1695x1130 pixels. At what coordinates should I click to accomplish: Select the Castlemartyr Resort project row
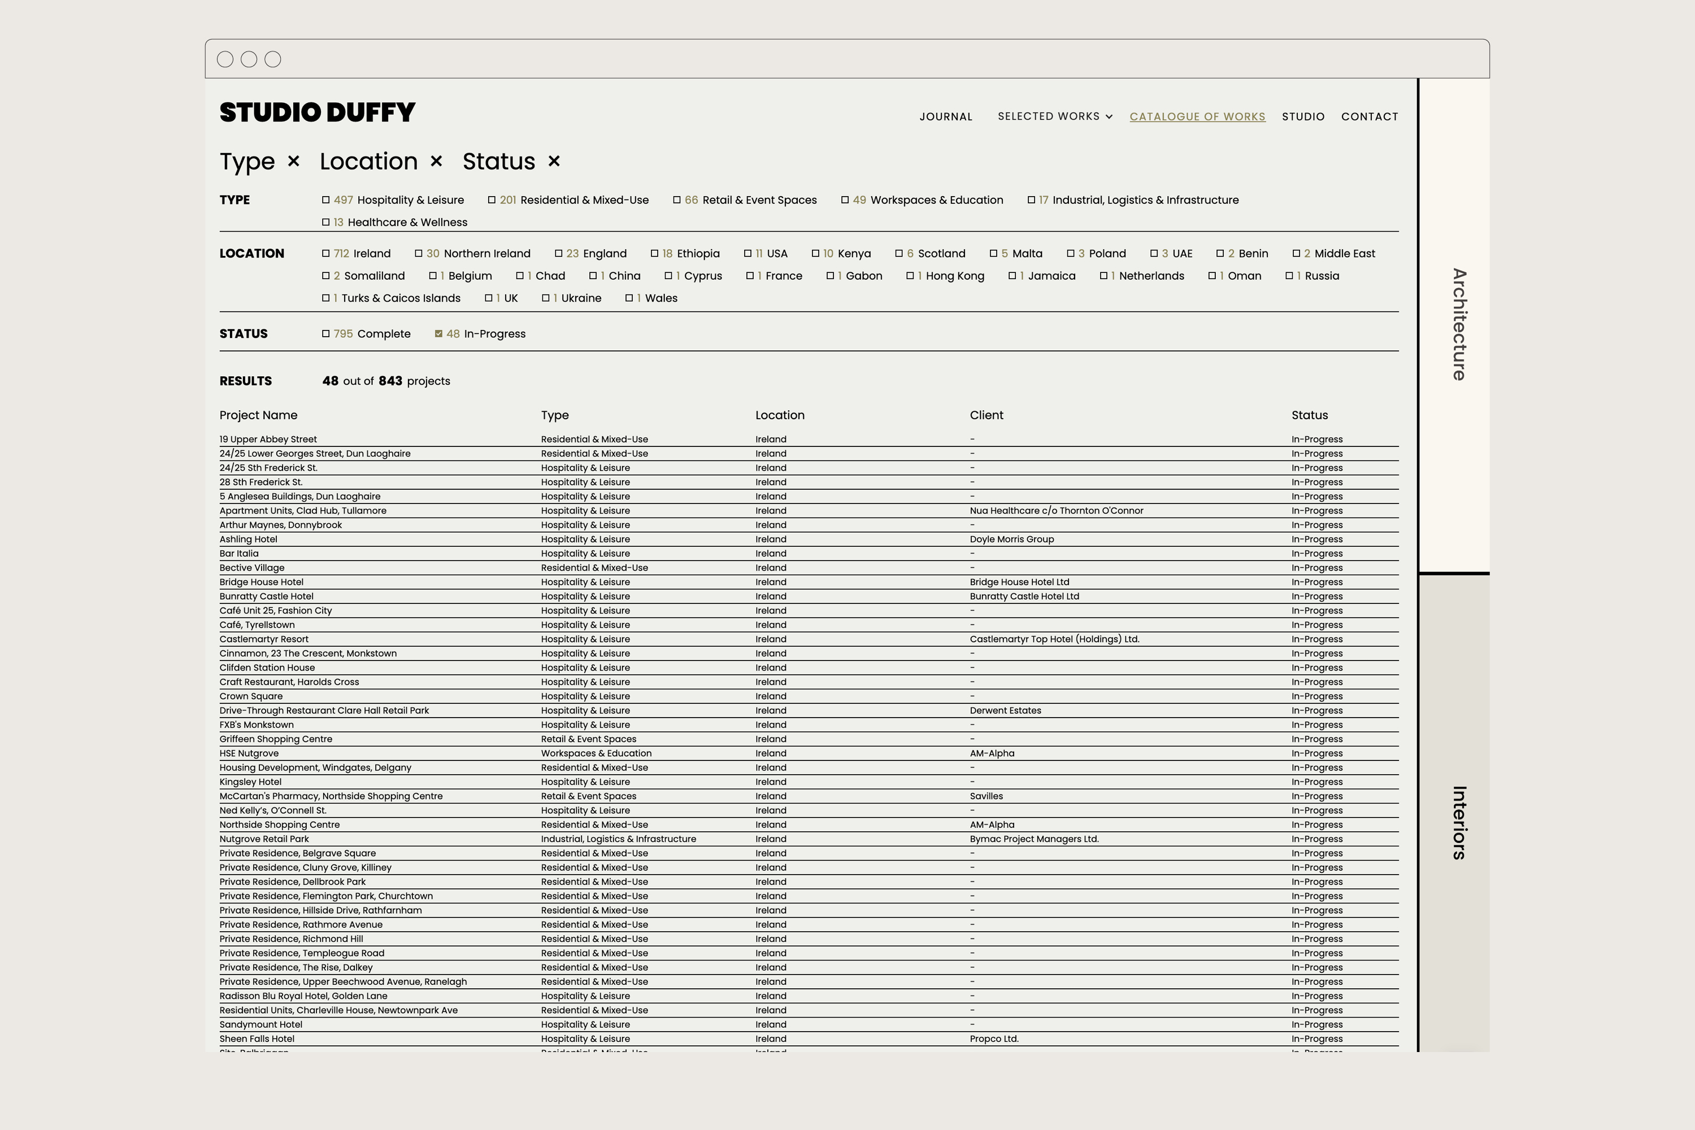[x=809, y=639]
